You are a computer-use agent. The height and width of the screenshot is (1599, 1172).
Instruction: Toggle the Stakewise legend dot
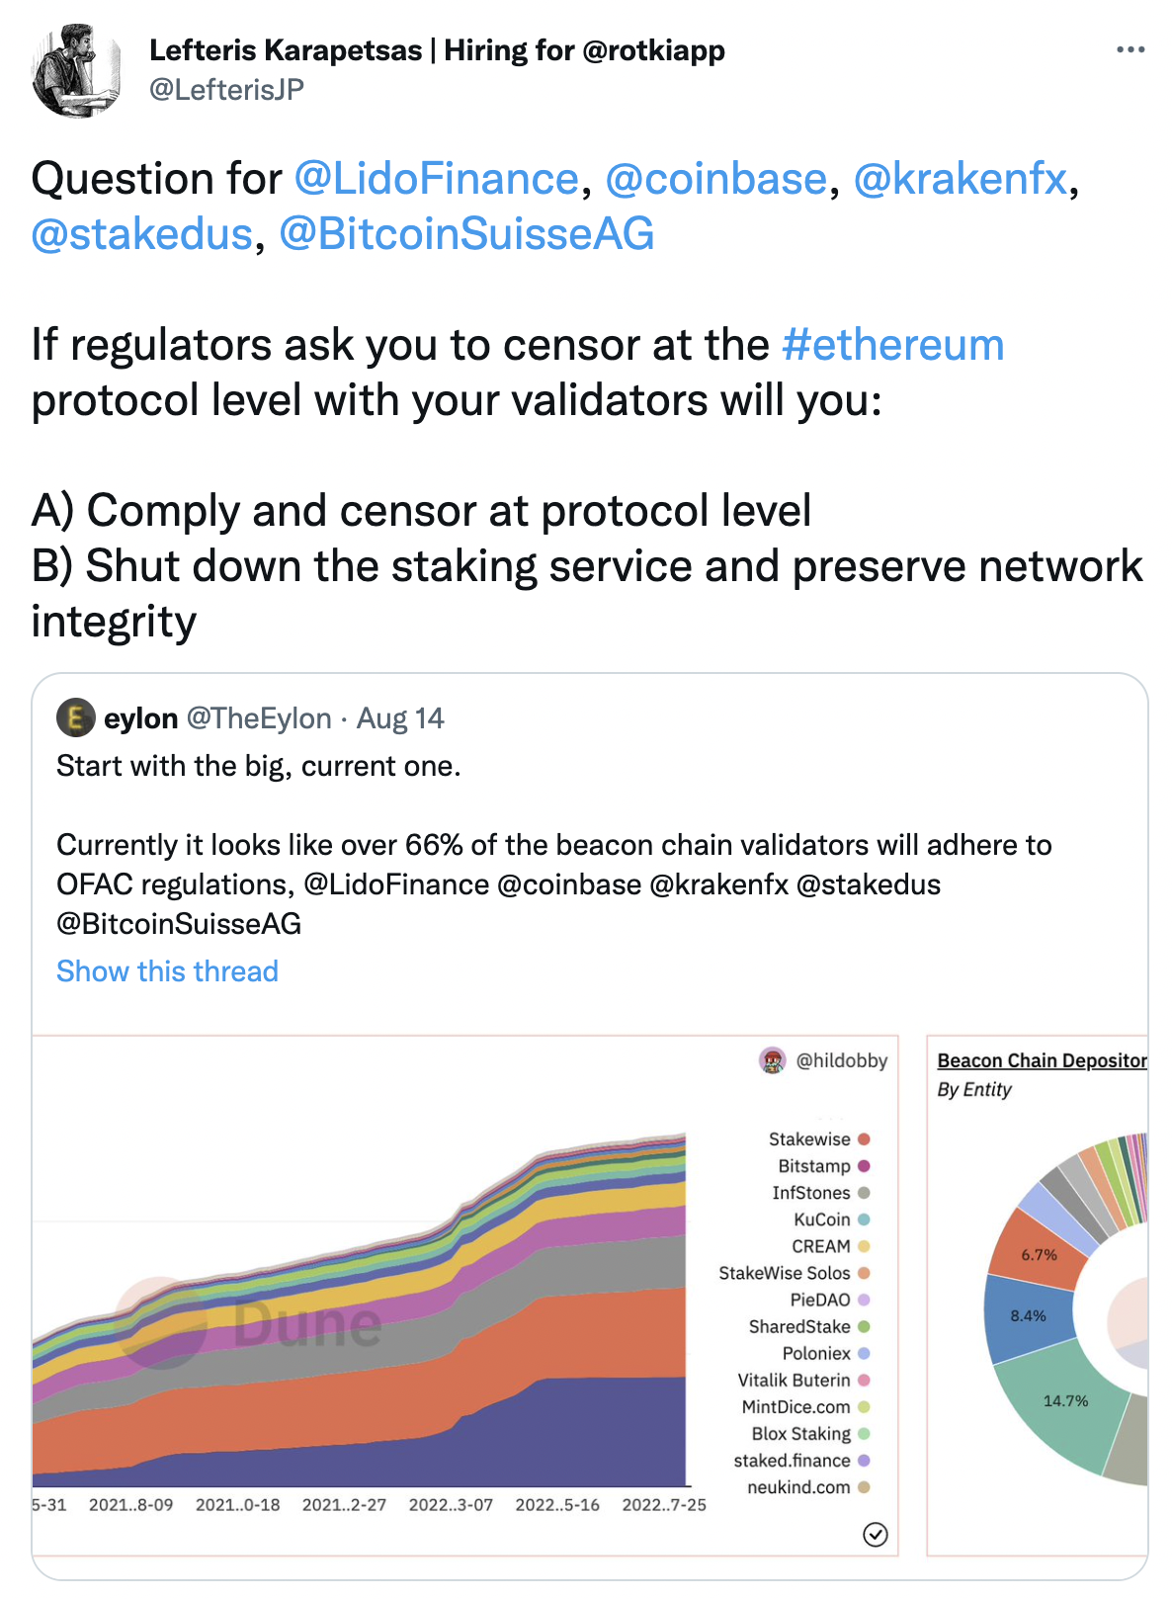pyautogui.click(x=864, y=1139)
